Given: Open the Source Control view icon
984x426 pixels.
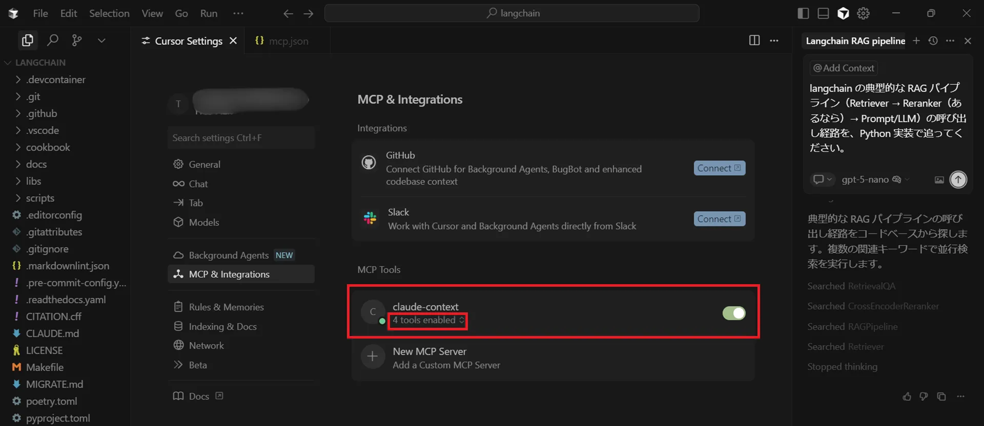Looking at the screenshot, I should pos(77,40).
